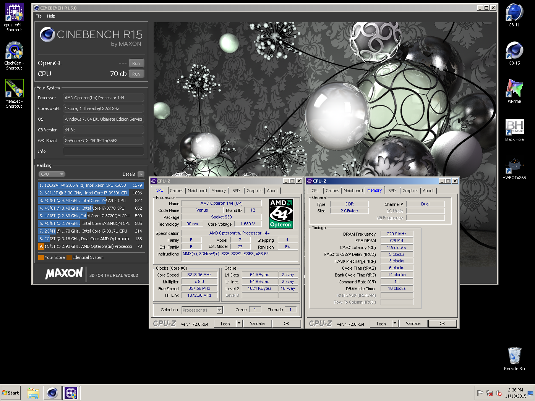Select ranking row Intel Core i7-3770

tap(91, 208)
